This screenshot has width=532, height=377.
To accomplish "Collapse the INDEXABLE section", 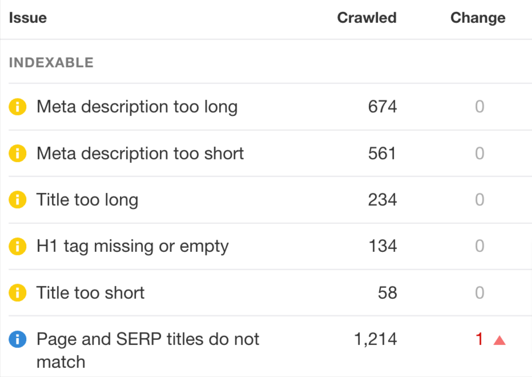I will (x=51, y=62).
